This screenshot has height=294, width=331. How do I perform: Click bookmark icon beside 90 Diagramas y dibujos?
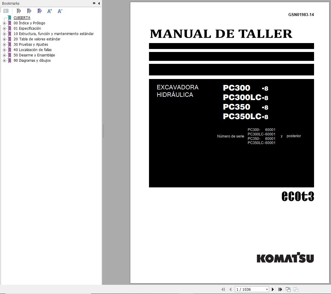[10, 61]
